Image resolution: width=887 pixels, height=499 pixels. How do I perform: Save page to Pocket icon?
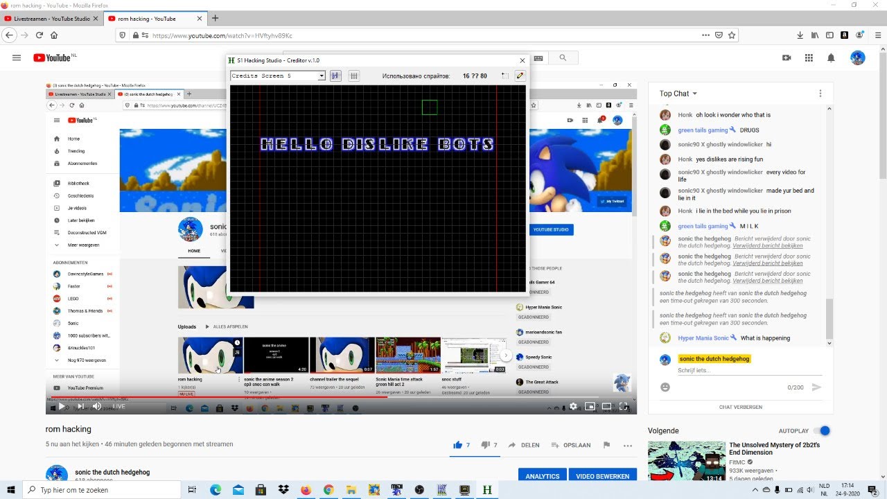[719, 35]
